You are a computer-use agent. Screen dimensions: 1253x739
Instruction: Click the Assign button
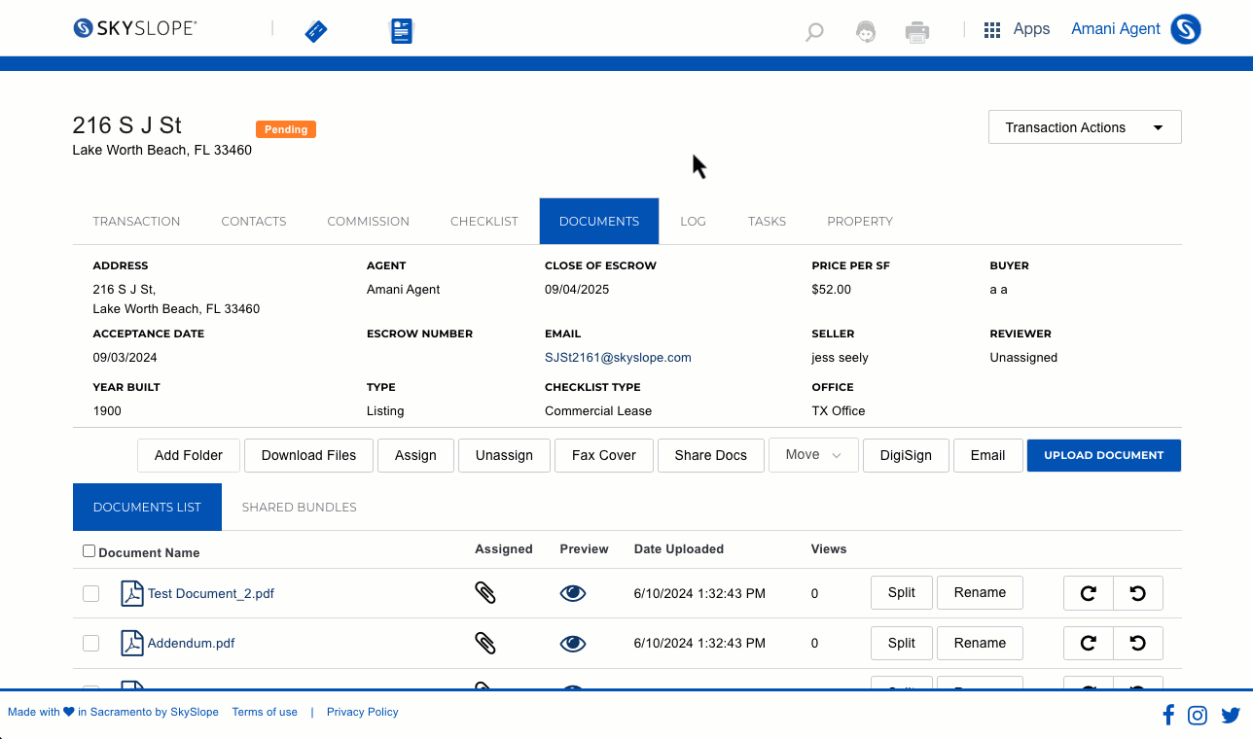click(415, 455)
